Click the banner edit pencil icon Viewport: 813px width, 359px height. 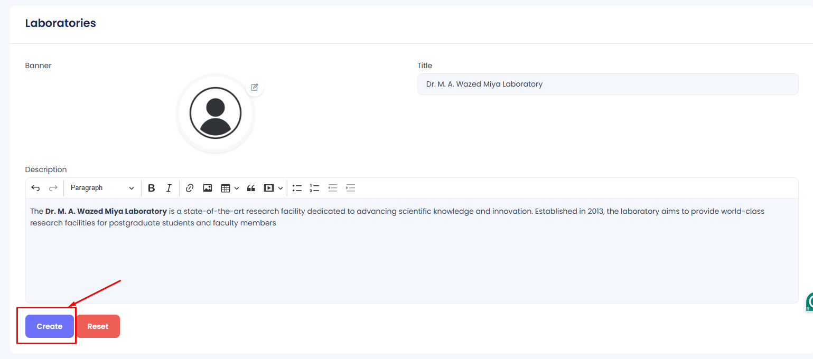click(x=254, y=87)
